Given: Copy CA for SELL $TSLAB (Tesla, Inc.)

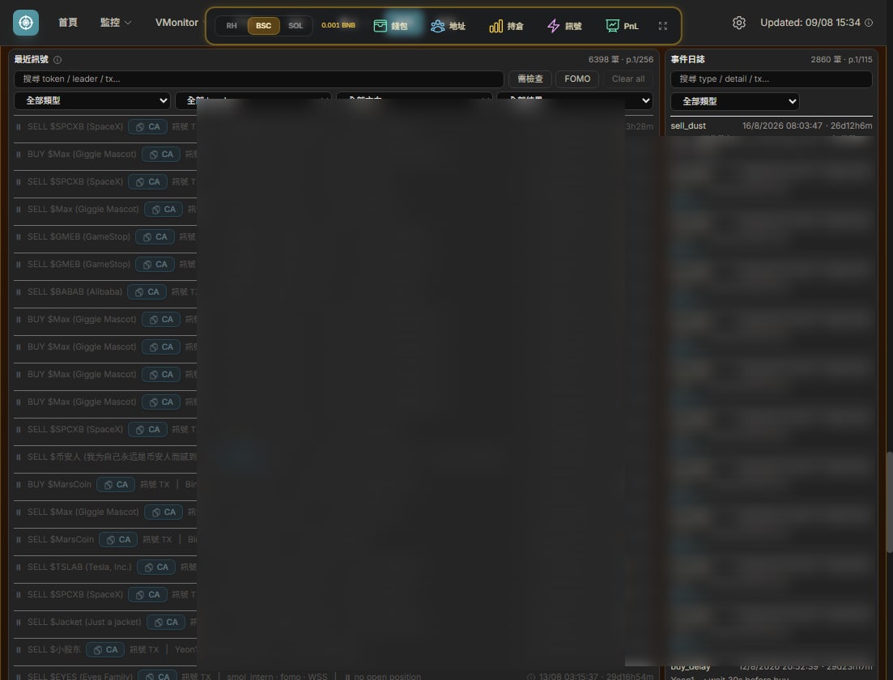Looking at the screenshot, I should (156, 567).
